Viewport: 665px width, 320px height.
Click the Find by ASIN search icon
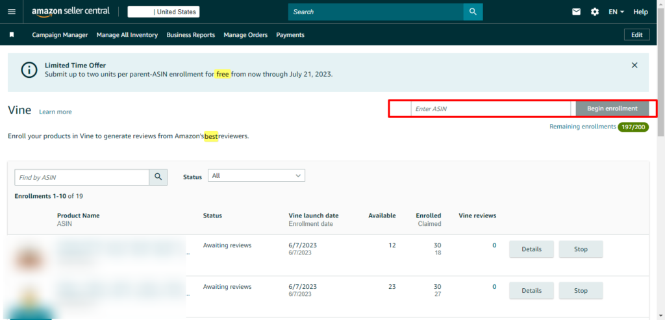(x=158, y=177)
